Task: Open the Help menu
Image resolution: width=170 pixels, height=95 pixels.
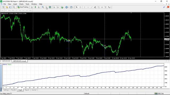Action: click(x=41, y=4)
